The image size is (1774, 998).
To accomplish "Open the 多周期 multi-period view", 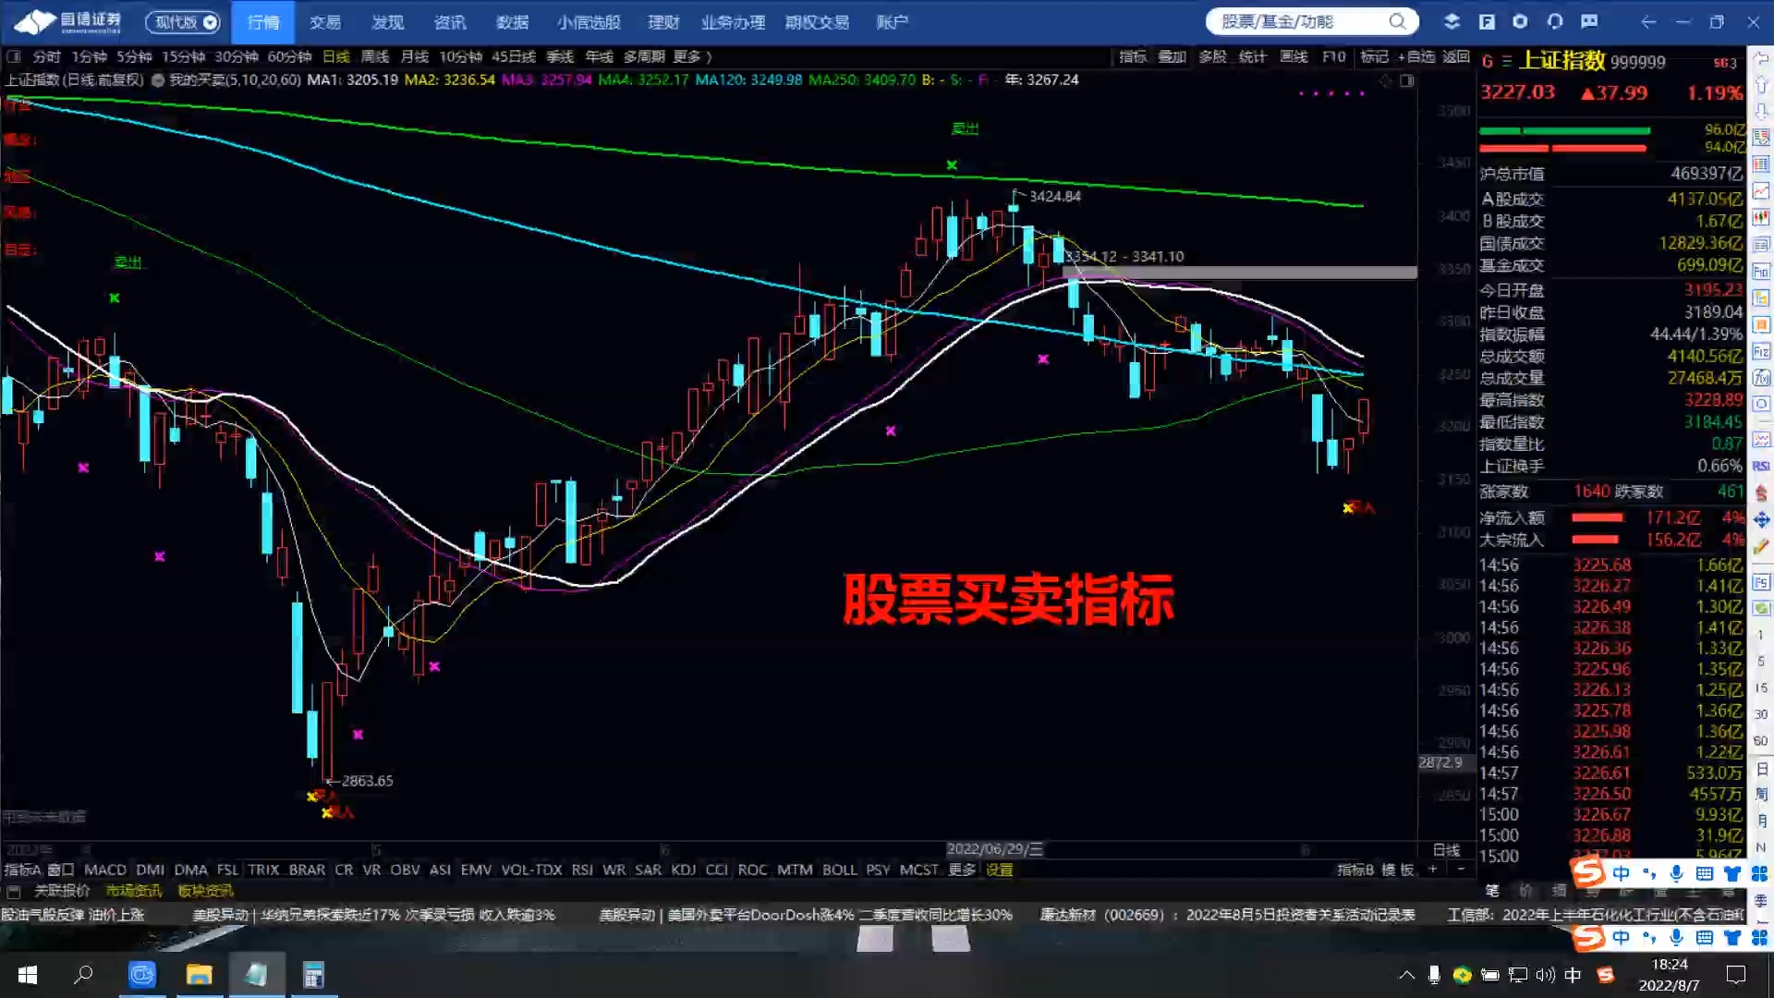I will [644, 57].
